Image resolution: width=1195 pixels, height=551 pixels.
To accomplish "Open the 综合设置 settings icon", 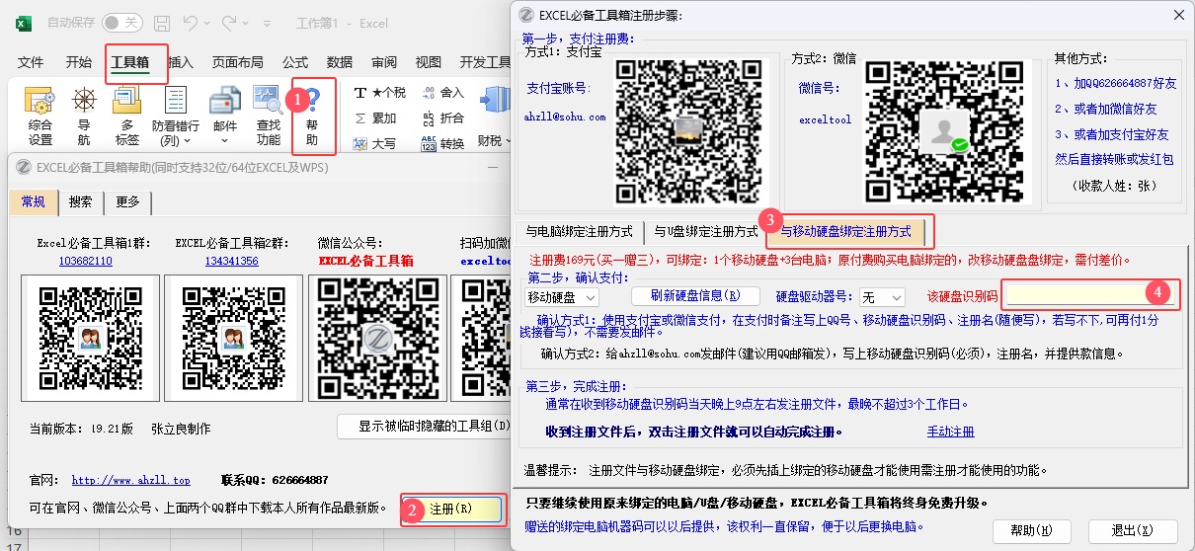I will click(x=40, y=102).
